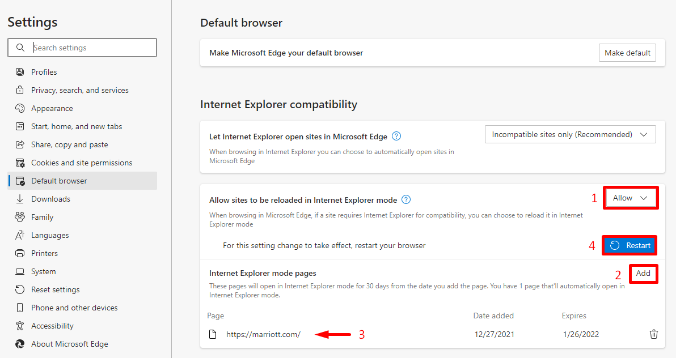Click the Start, home, and new tabs icon

click(x=20, y=126)
